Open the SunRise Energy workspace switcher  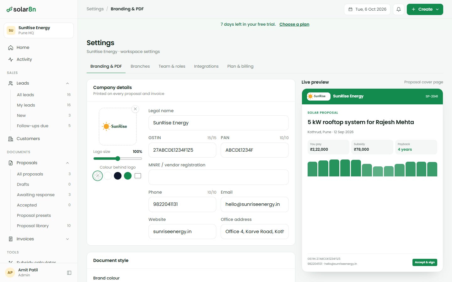click(39, 30)
